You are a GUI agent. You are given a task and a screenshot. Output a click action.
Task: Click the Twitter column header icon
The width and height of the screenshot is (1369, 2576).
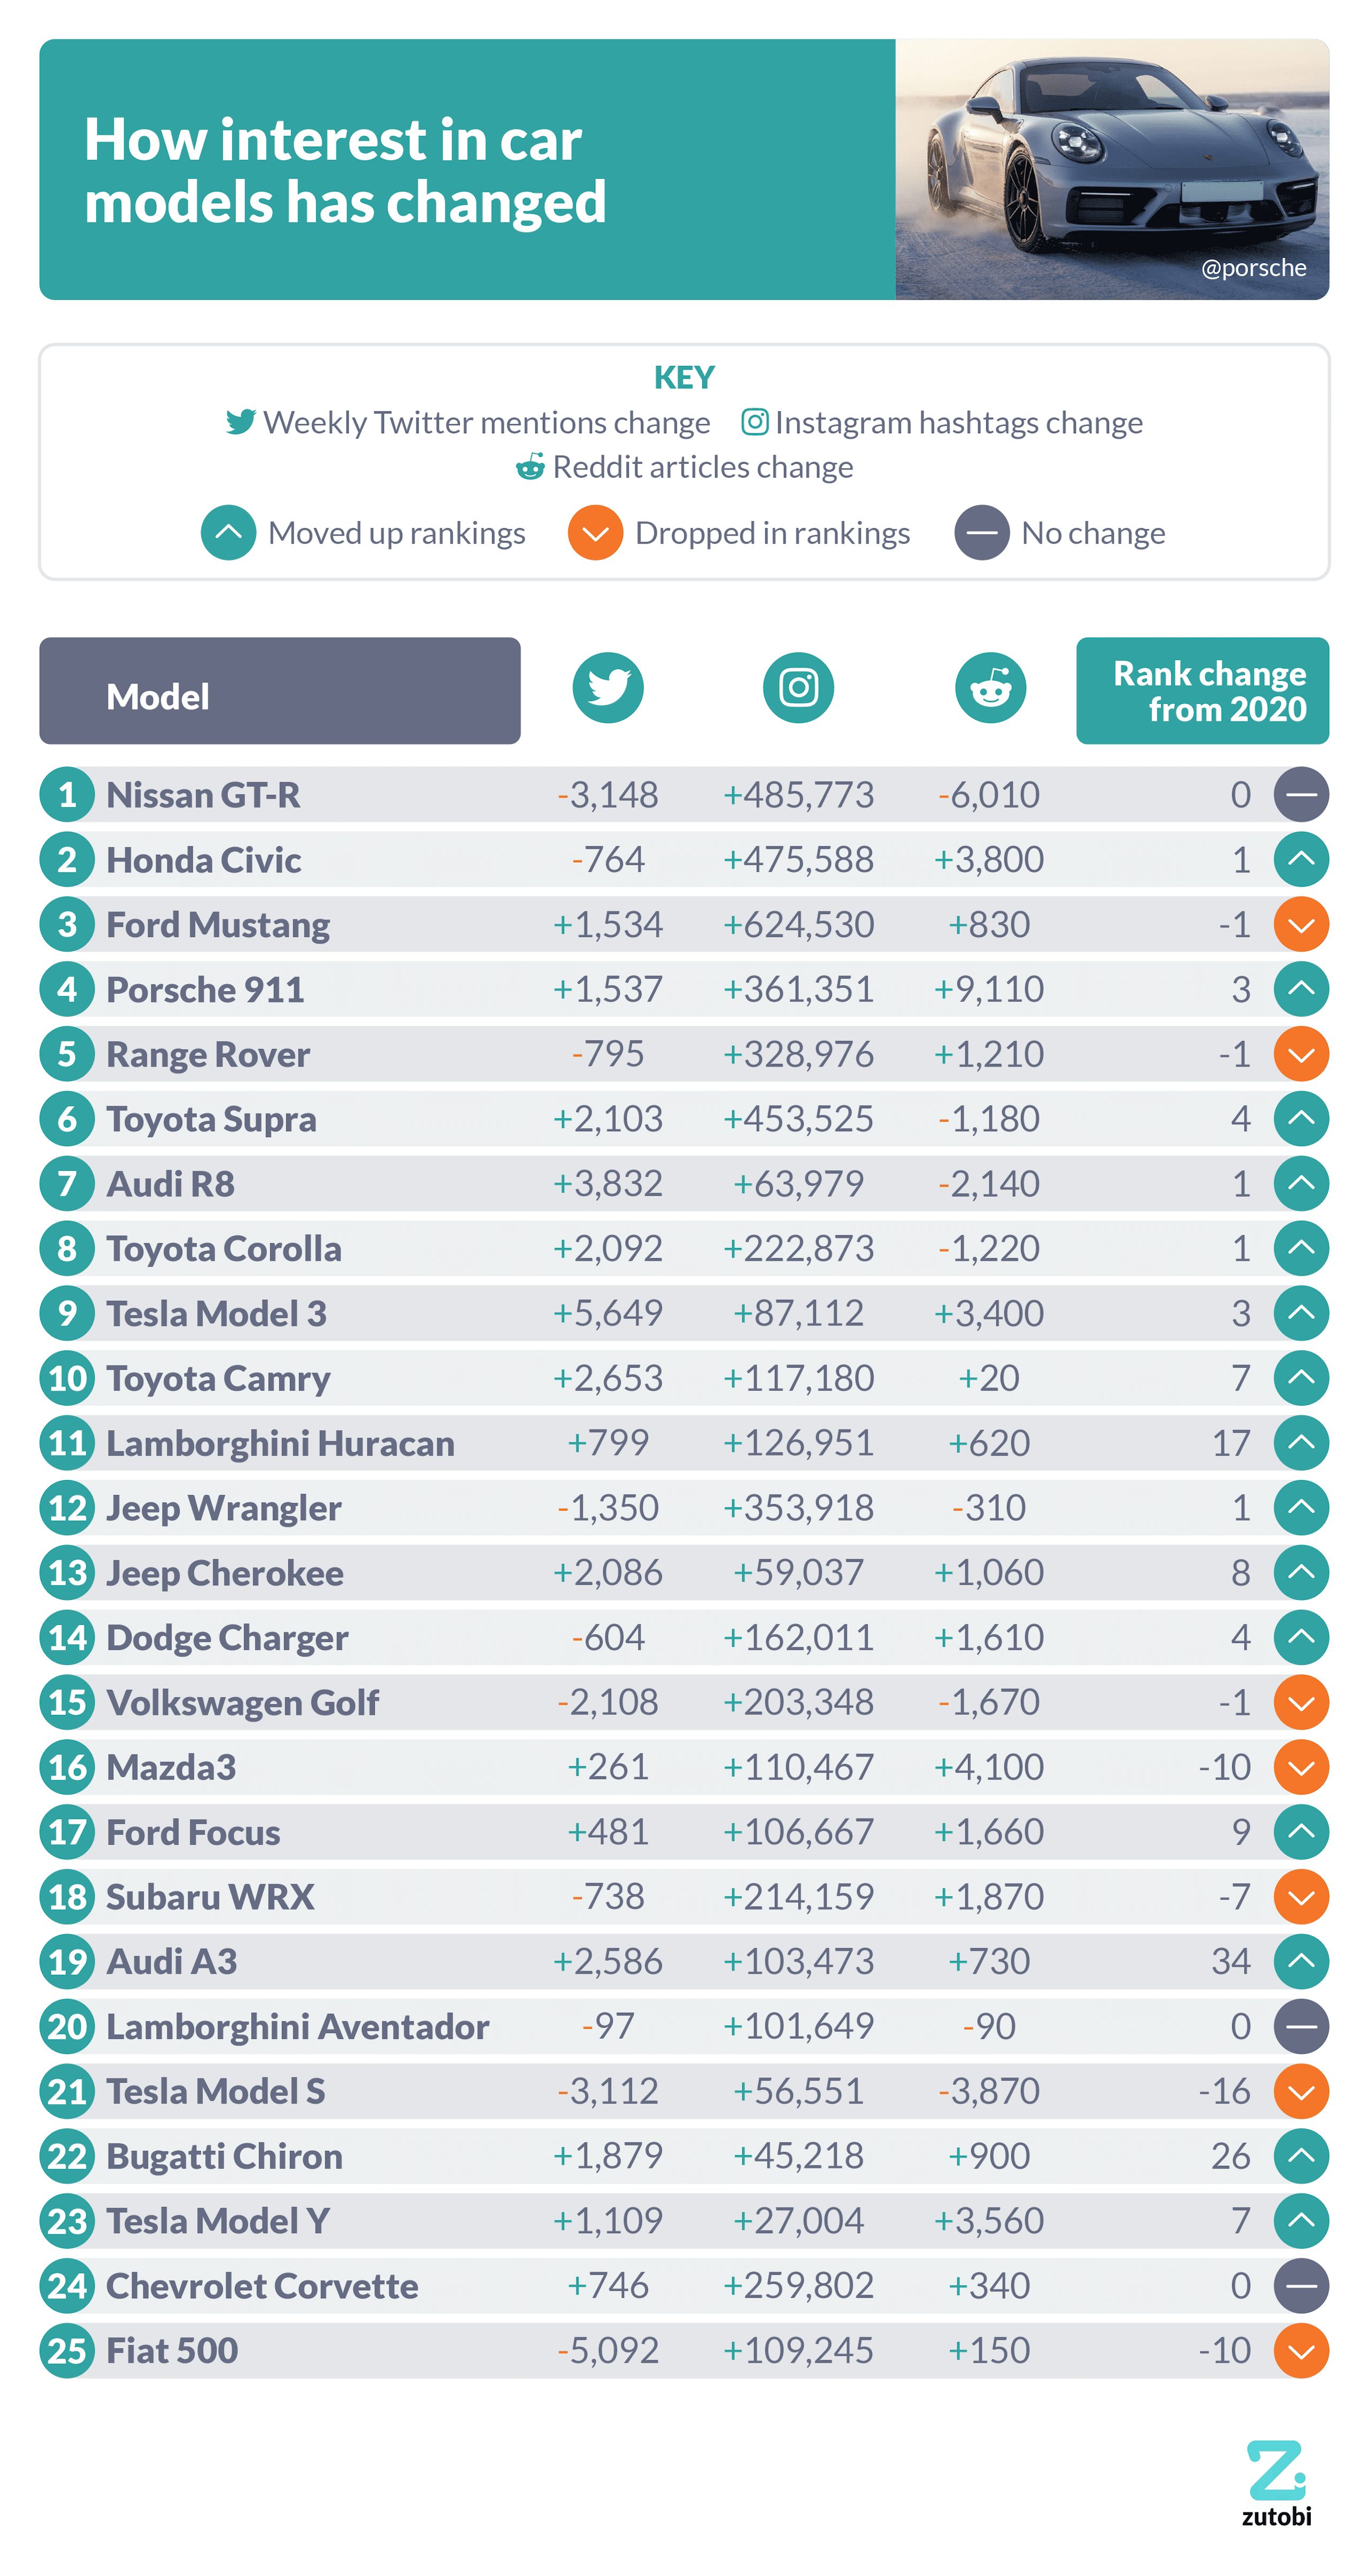pyautogui.click(x=607, y=688)
